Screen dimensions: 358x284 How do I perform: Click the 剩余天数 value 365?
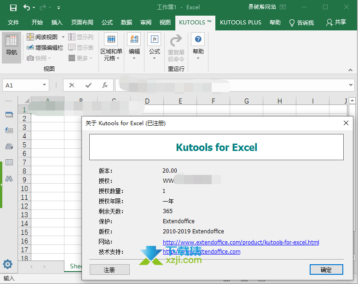pyautogui.click(x=167, y=211)
